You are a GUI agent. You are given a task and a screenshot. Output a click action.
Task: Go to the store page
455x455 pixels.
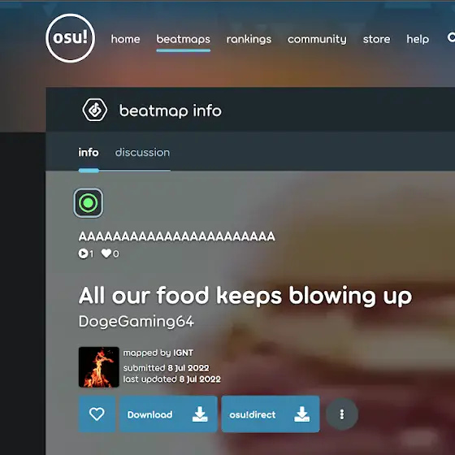pos(376,39)
